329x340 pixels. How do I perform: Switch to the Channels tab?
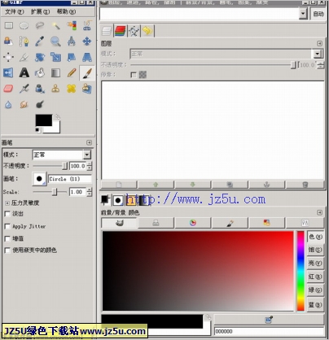point(121,31)
